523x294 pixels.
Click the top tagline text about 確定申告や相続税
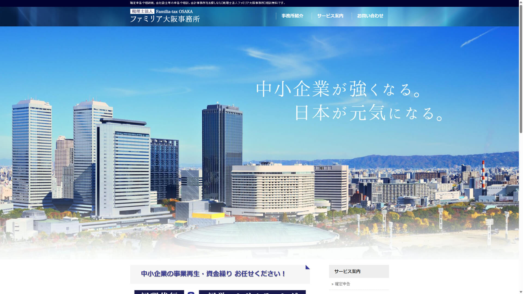click(x=208, y=3)
